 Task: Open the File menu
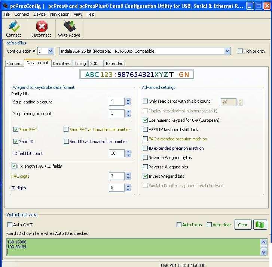[7, 14]
